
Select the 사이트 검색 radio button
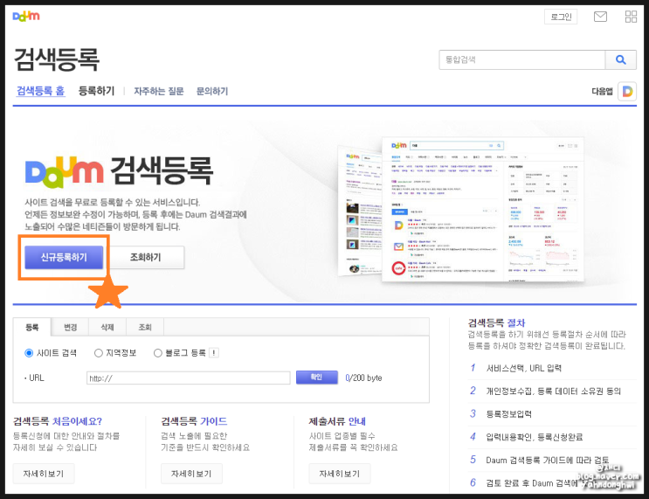[x=29, y=353]
